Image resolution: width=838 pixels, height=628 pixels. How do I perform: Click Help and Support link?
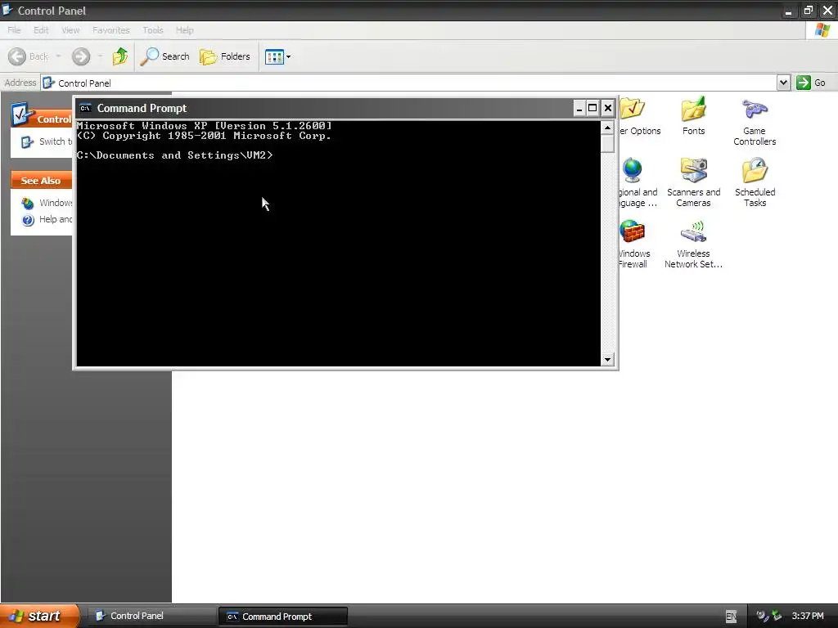(x=47, y=219)
